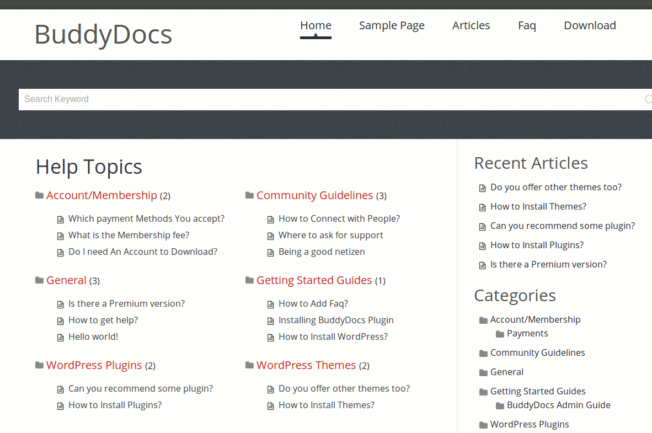Click document icon beside recent 'How to Install Themes?'
The height and width of the screenshot is (433, 652).
(x=483, y=207)
